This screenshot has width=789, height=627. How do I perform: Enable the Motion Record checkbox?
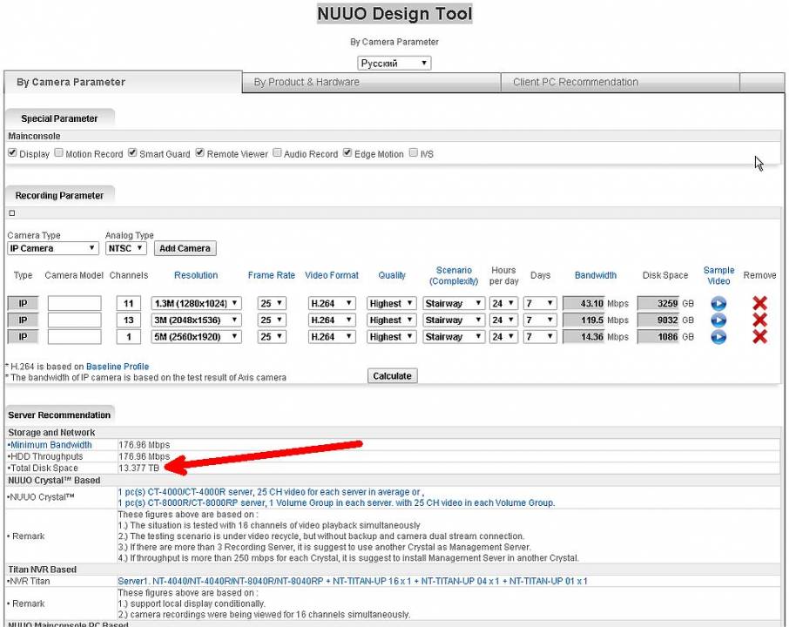coord(59,153)
